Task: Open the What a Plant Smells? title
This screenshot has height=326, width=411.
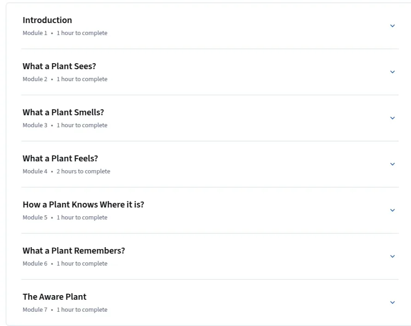Action: 63,112
